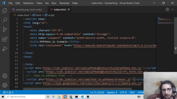Open Source Control view
Viewport: 177px width, 99px height.
[5, 30]
